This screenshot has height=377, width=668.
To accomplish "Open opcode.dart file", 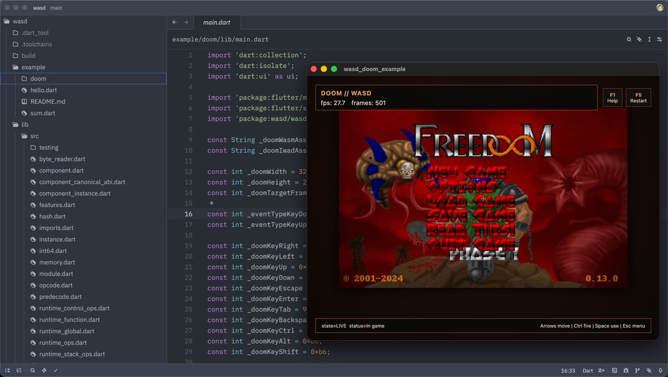I will pyautogui.click(x=83, y=285).
